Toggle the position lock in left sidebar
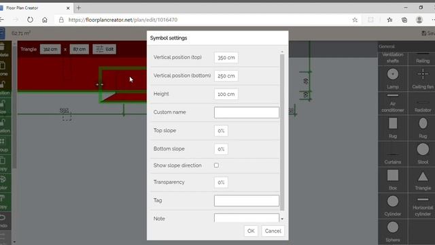This screenshot has width=435, height=245. click(4, 88)
